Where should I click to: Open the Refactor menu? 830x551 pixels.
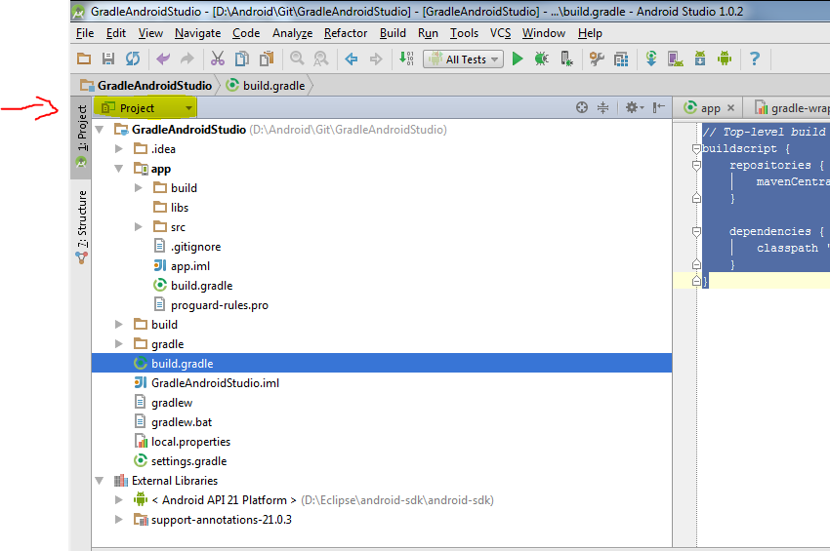point(346,33)
